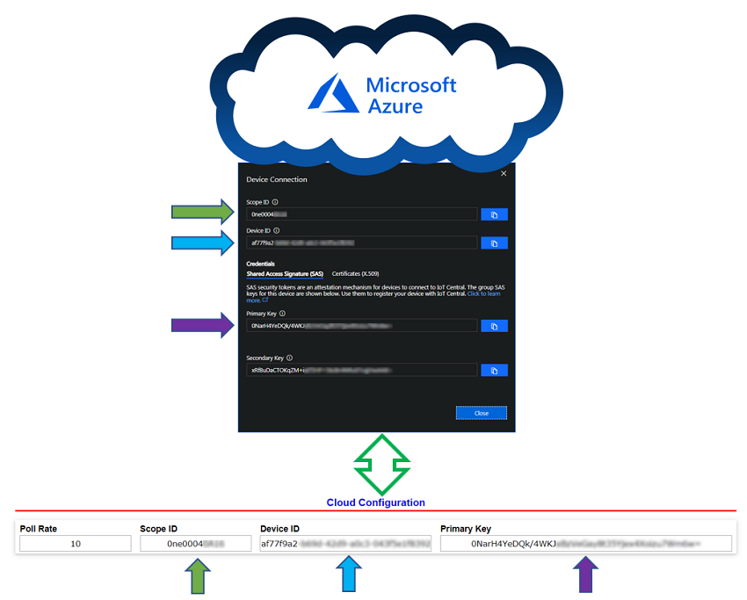Click the Poll Rate input showing 10
This screenshot has width=747, height=600.
(x=76, y=544)
